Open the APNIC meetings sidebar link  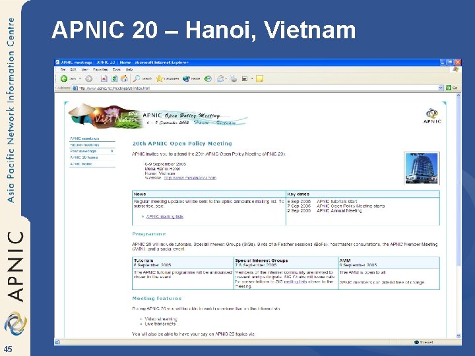pos(84,138)
